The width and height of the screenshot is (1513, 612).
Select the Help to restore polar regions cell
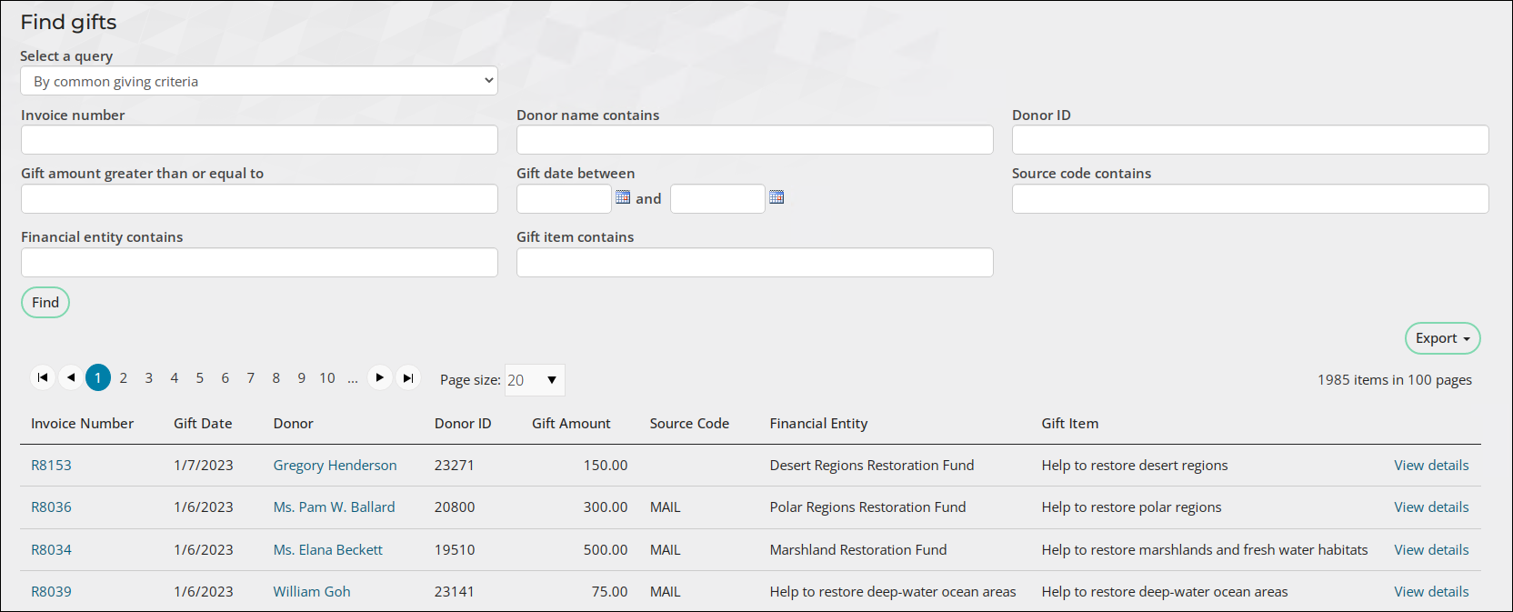tap(1131, 507)
